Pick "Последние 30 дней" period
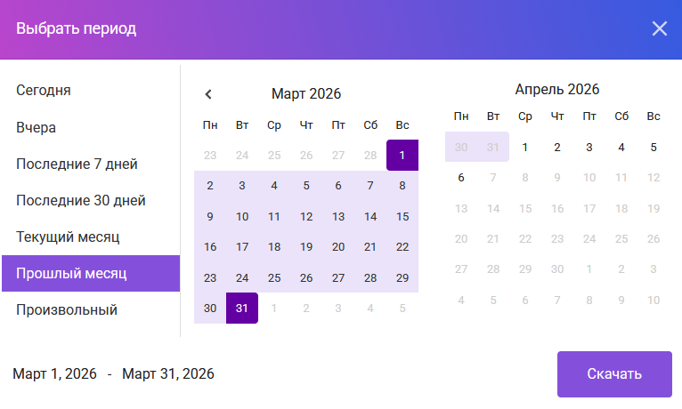This screenshot has width=682, height=409. pos(80,200)
